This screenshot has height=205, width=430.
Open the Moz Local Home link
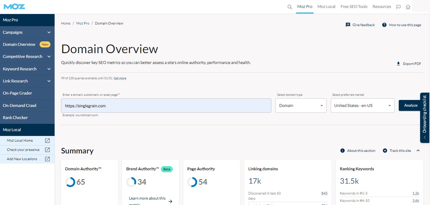(x=20, y=140)
